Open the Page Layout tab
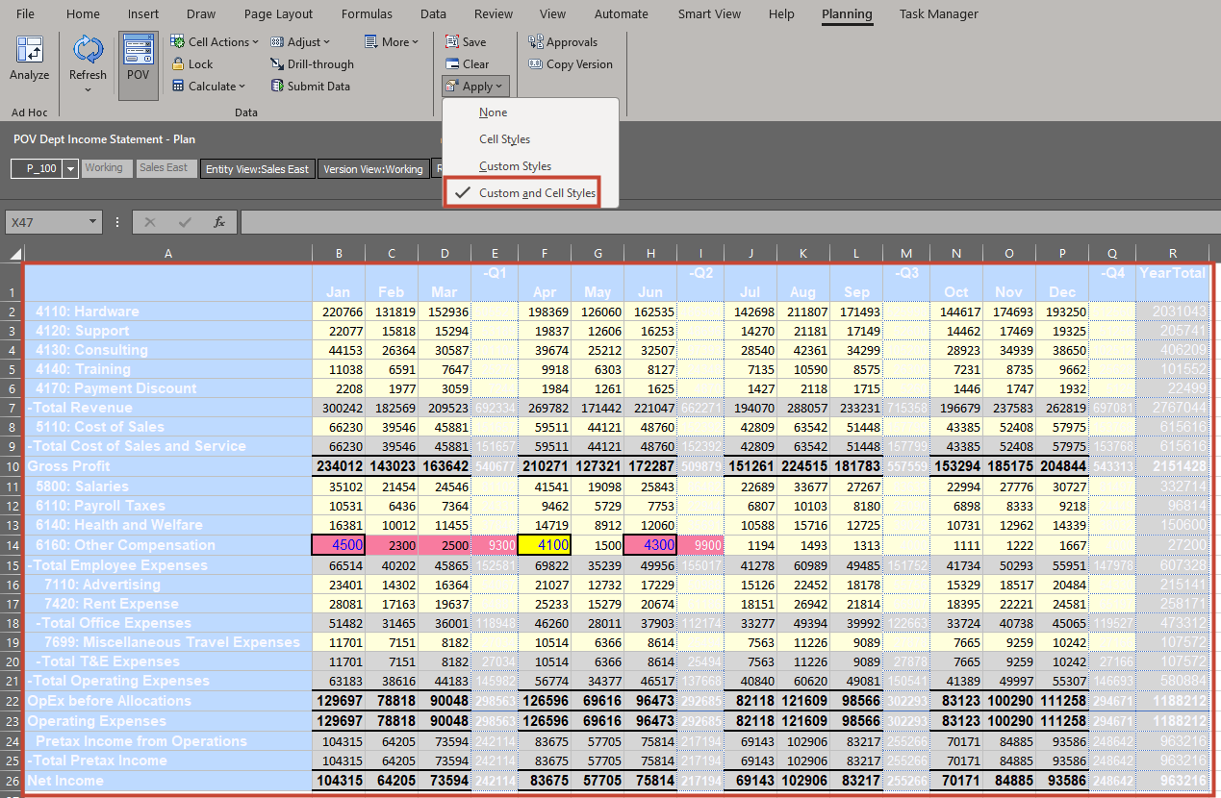 pos(279,14)
